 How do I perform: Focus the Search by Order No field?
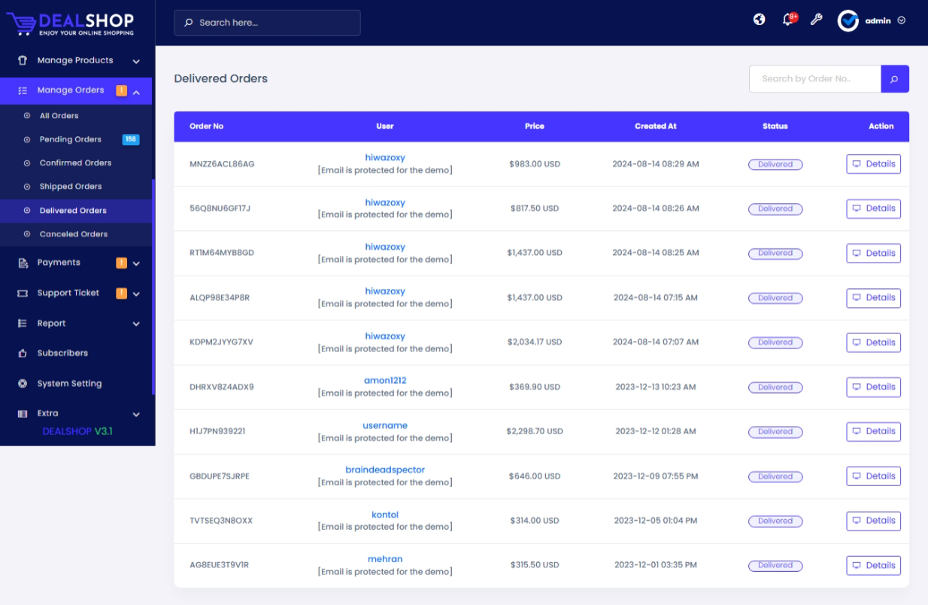point(814,79)
